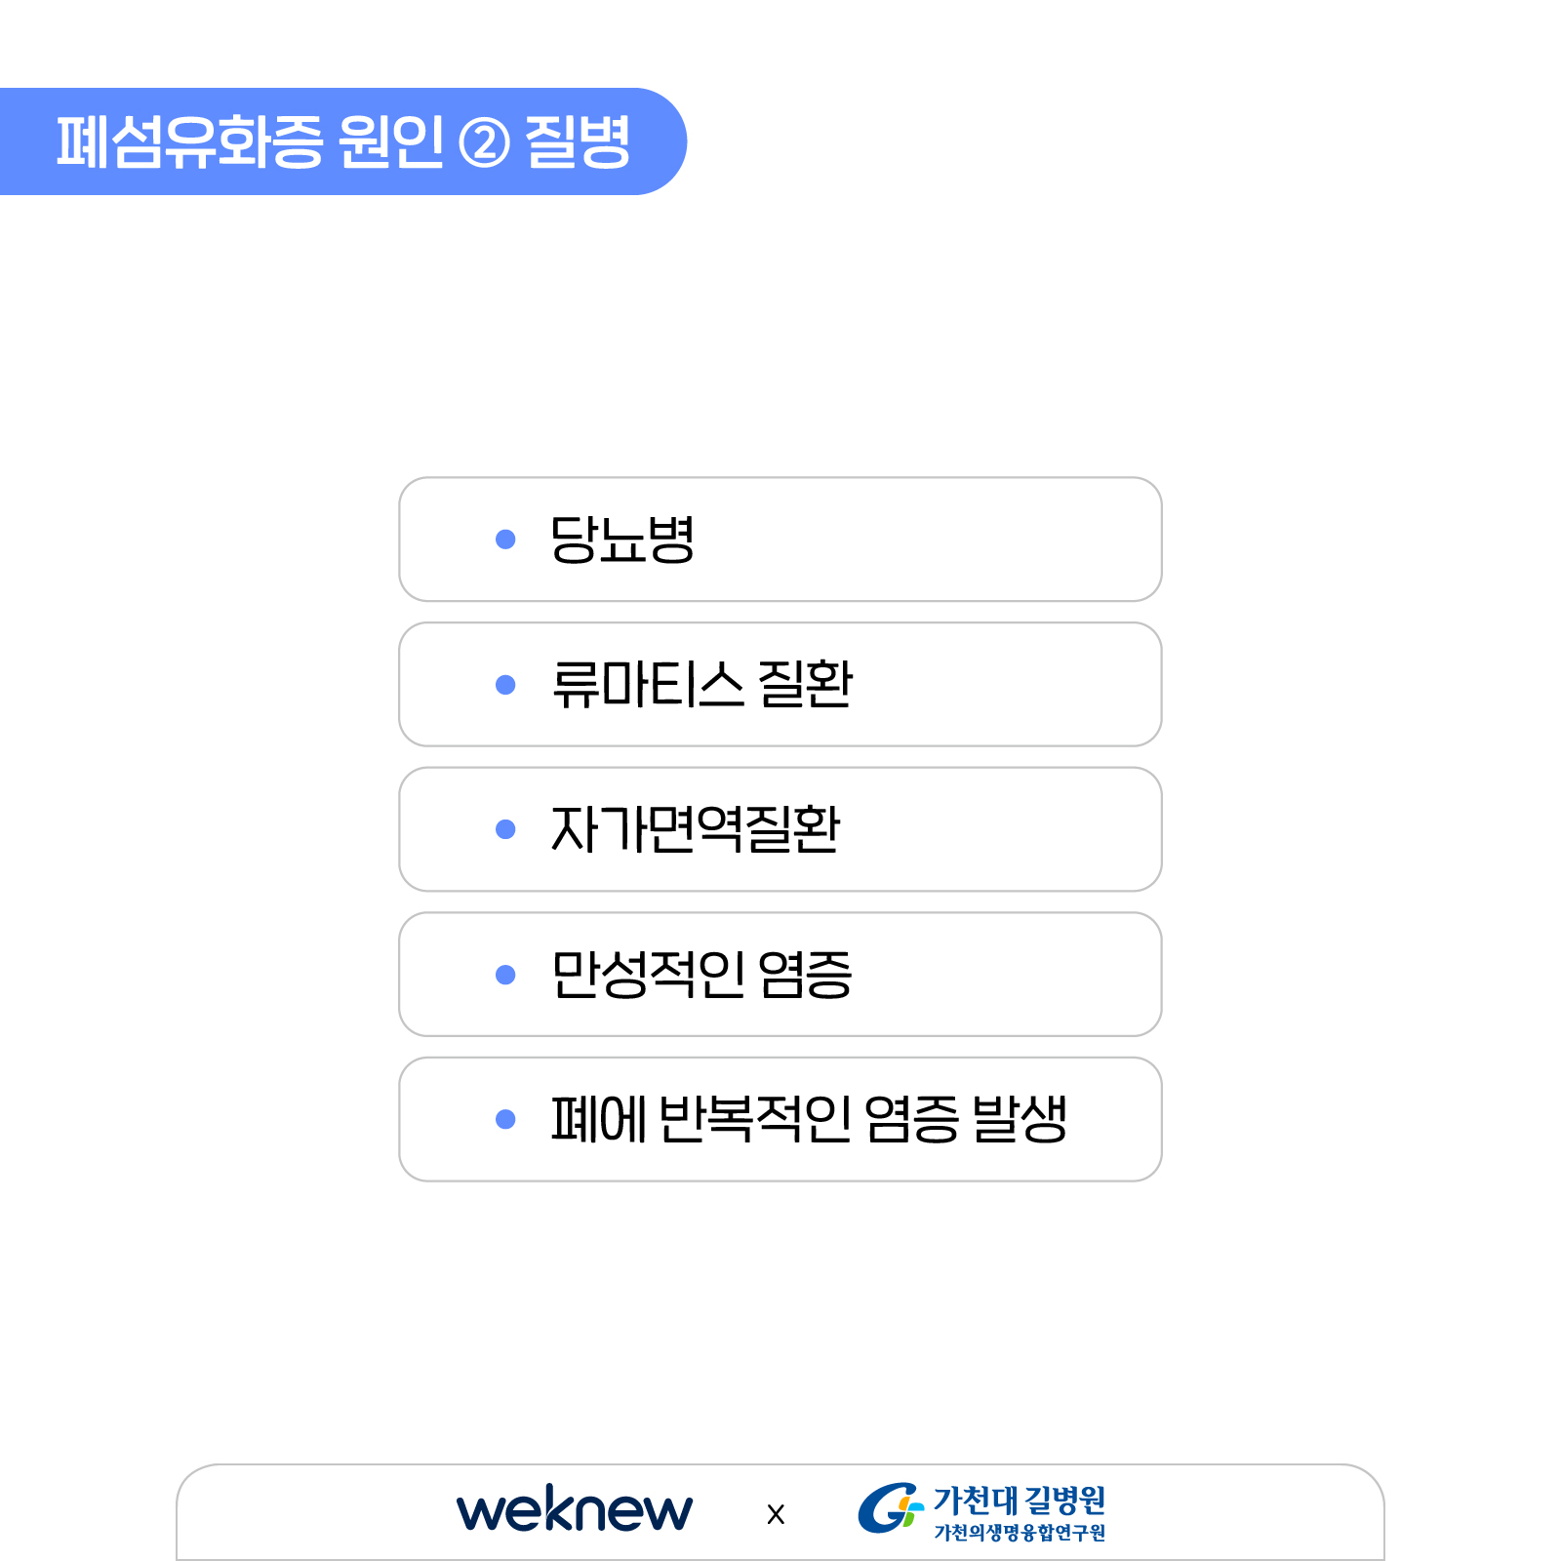Click the footer logo bar's empty left area

[x=312, y=1513]
